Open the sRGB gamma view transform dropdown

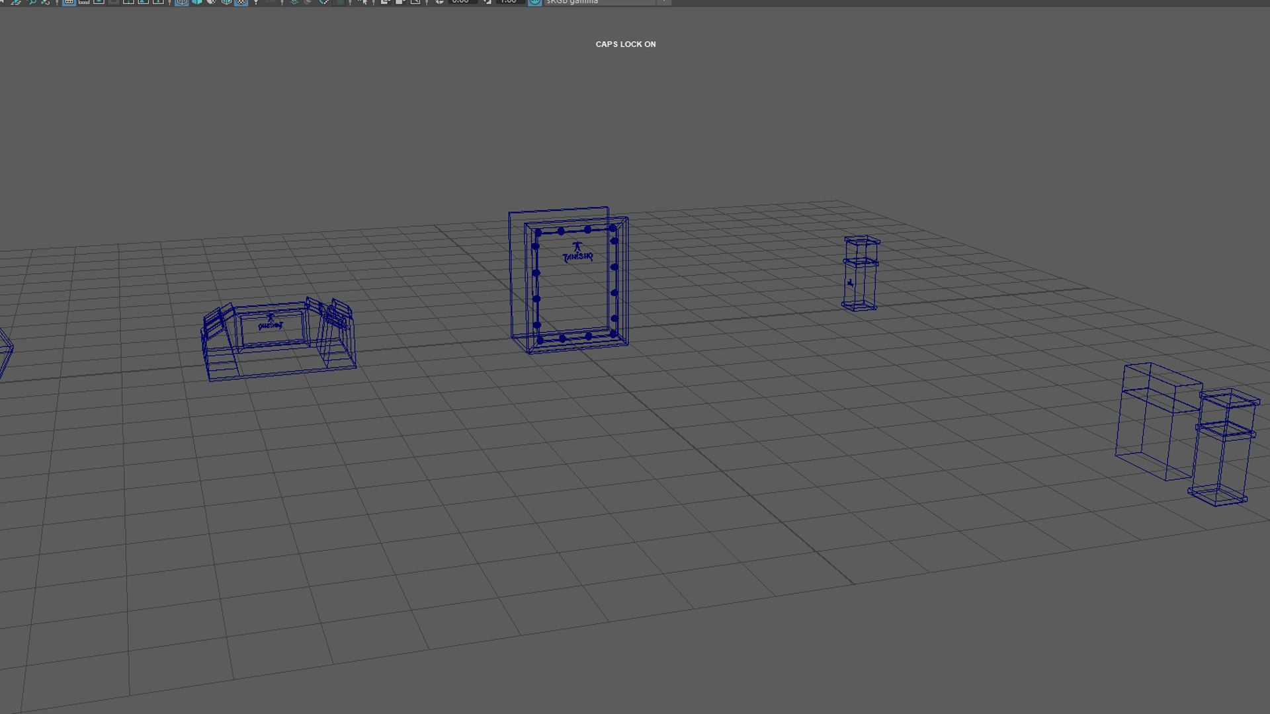607,2
